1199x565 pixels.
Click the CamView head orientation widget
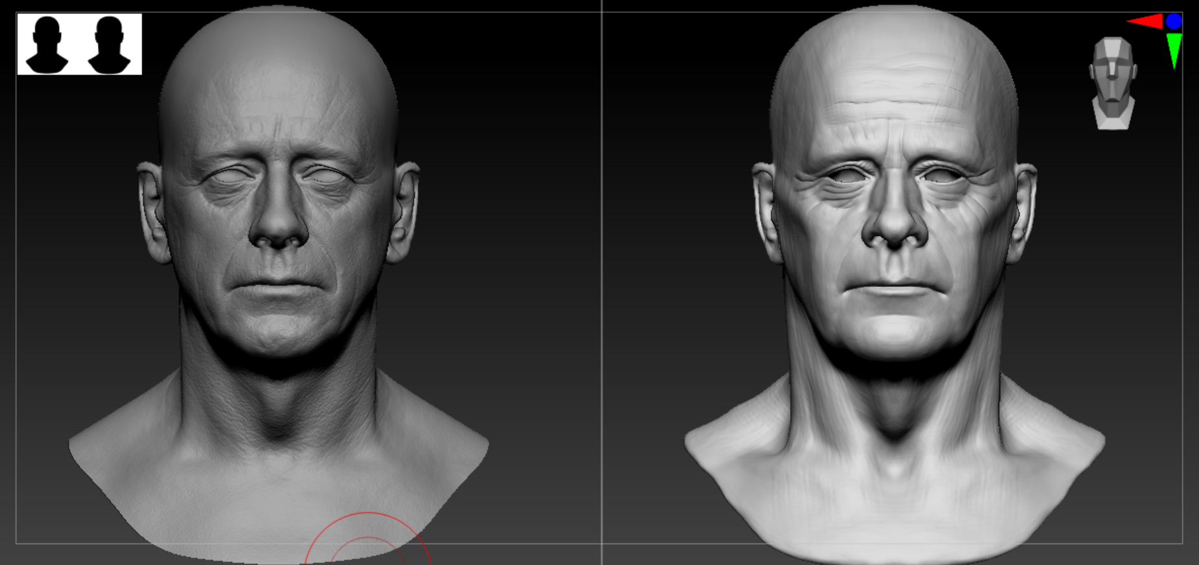coord(1113,84)
